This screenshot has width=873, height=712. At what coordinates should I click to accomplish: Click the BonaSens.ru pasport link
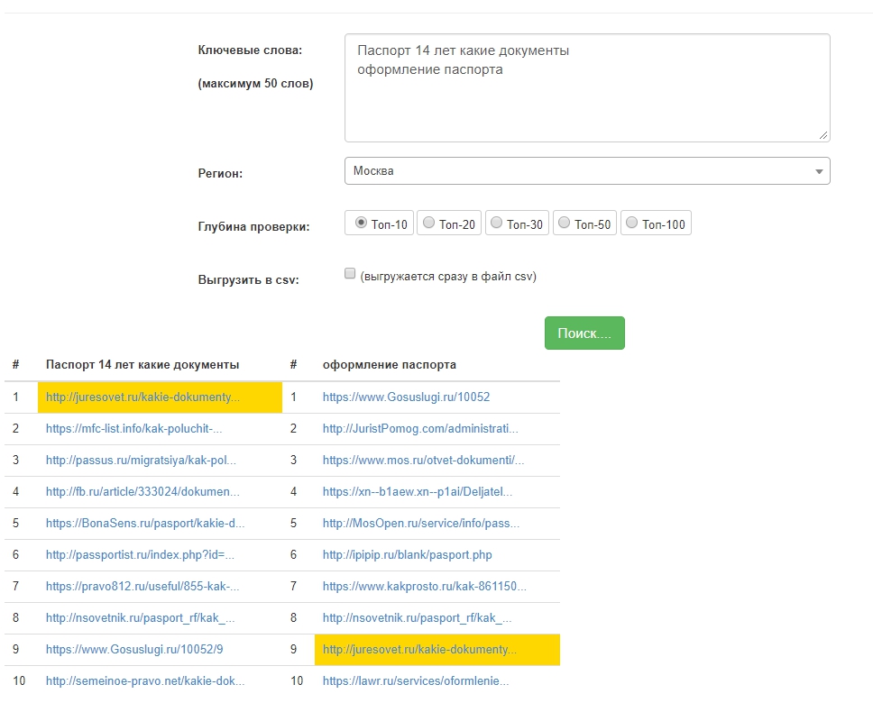(x=145, y=523)
